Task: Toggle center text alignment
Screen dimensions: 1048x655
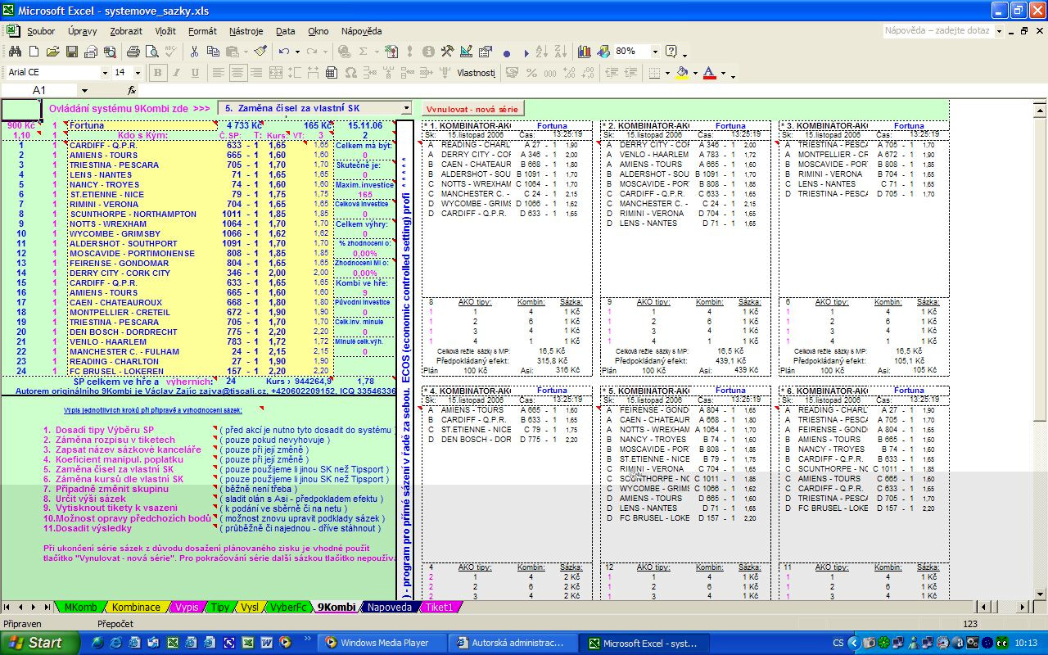Action: (237, 73)
